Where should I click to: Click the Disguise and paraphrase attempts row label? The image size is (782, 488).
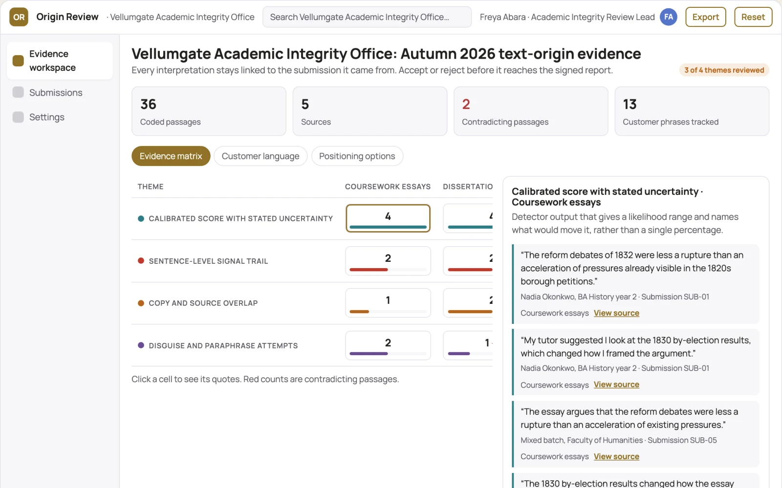point(223,346)
